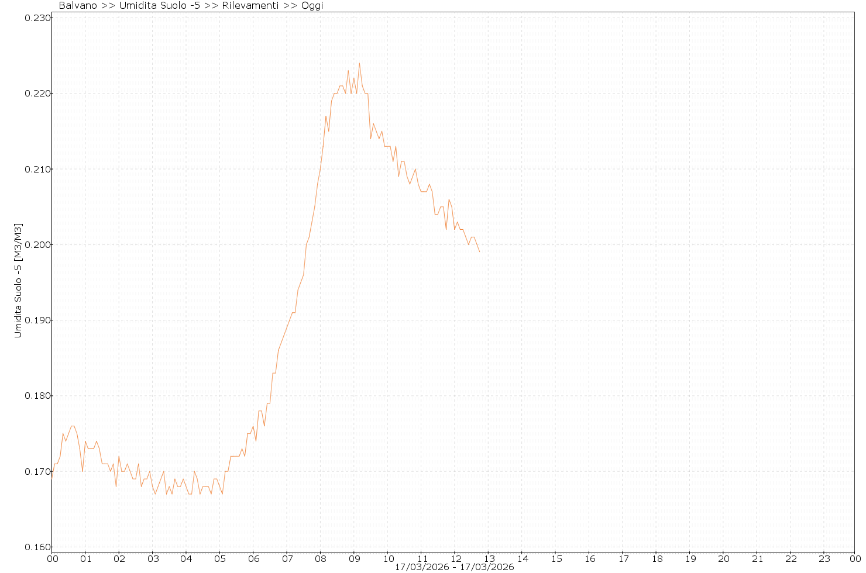Click the 13 hour tick label
The image size is (866, 573).
[489, 558]
